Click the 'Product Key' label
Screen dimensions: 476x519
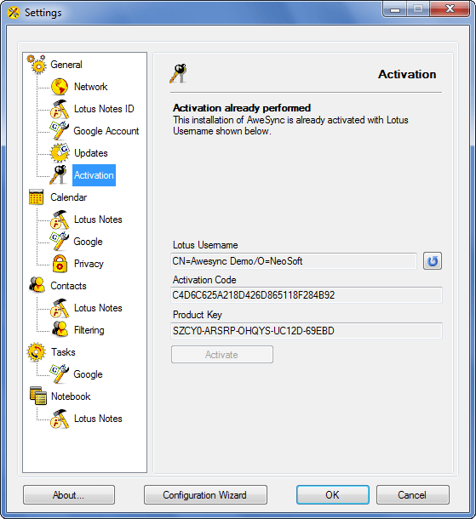click(198, 315)
